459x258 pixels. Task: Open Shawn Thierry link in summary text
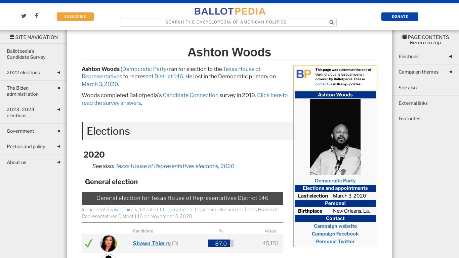[122, 210]
